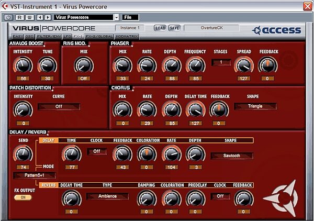This screenshot has width=314, height=221.
Task: Click the Phaser Spread knob
Action: pos(244,65)
